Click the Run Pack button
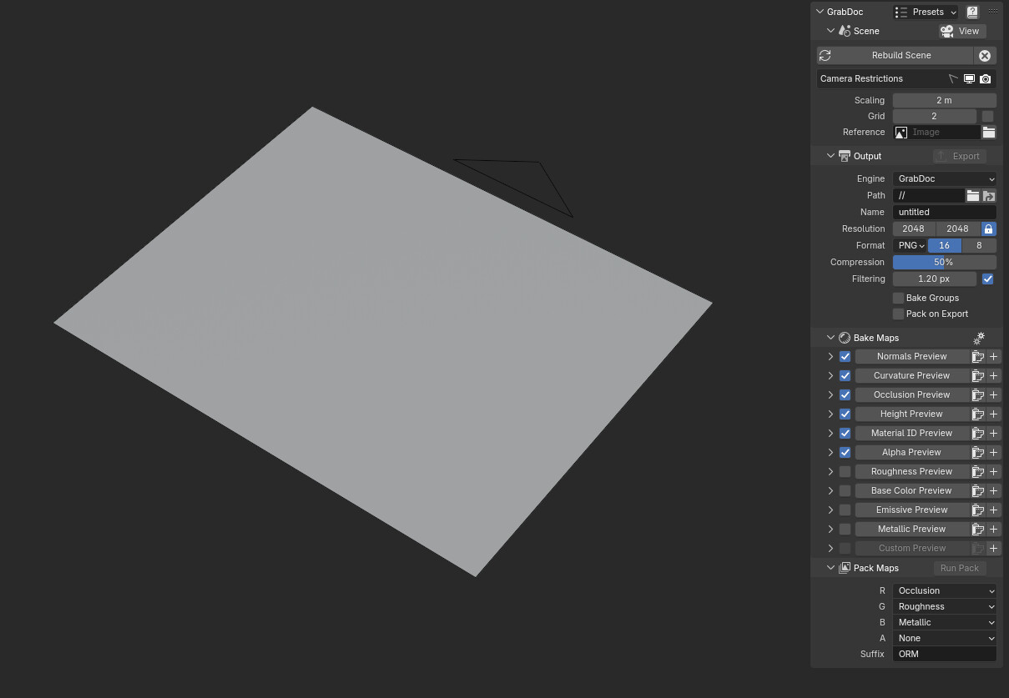The height and width of the screenshot is (698, 1009). (x=959, y=568)
